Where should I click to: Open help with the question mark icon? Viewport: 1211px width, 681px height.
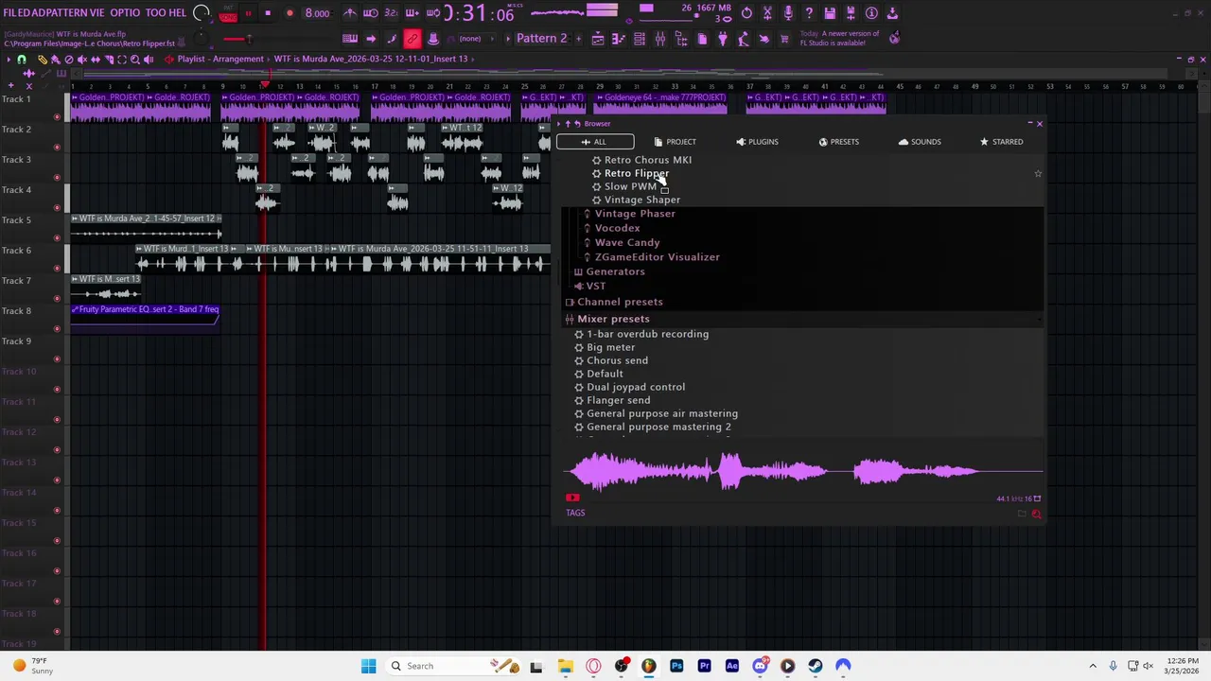pos(809,13)
